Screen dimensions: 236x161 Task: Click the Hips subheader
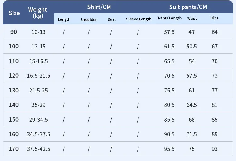point(214,18)
